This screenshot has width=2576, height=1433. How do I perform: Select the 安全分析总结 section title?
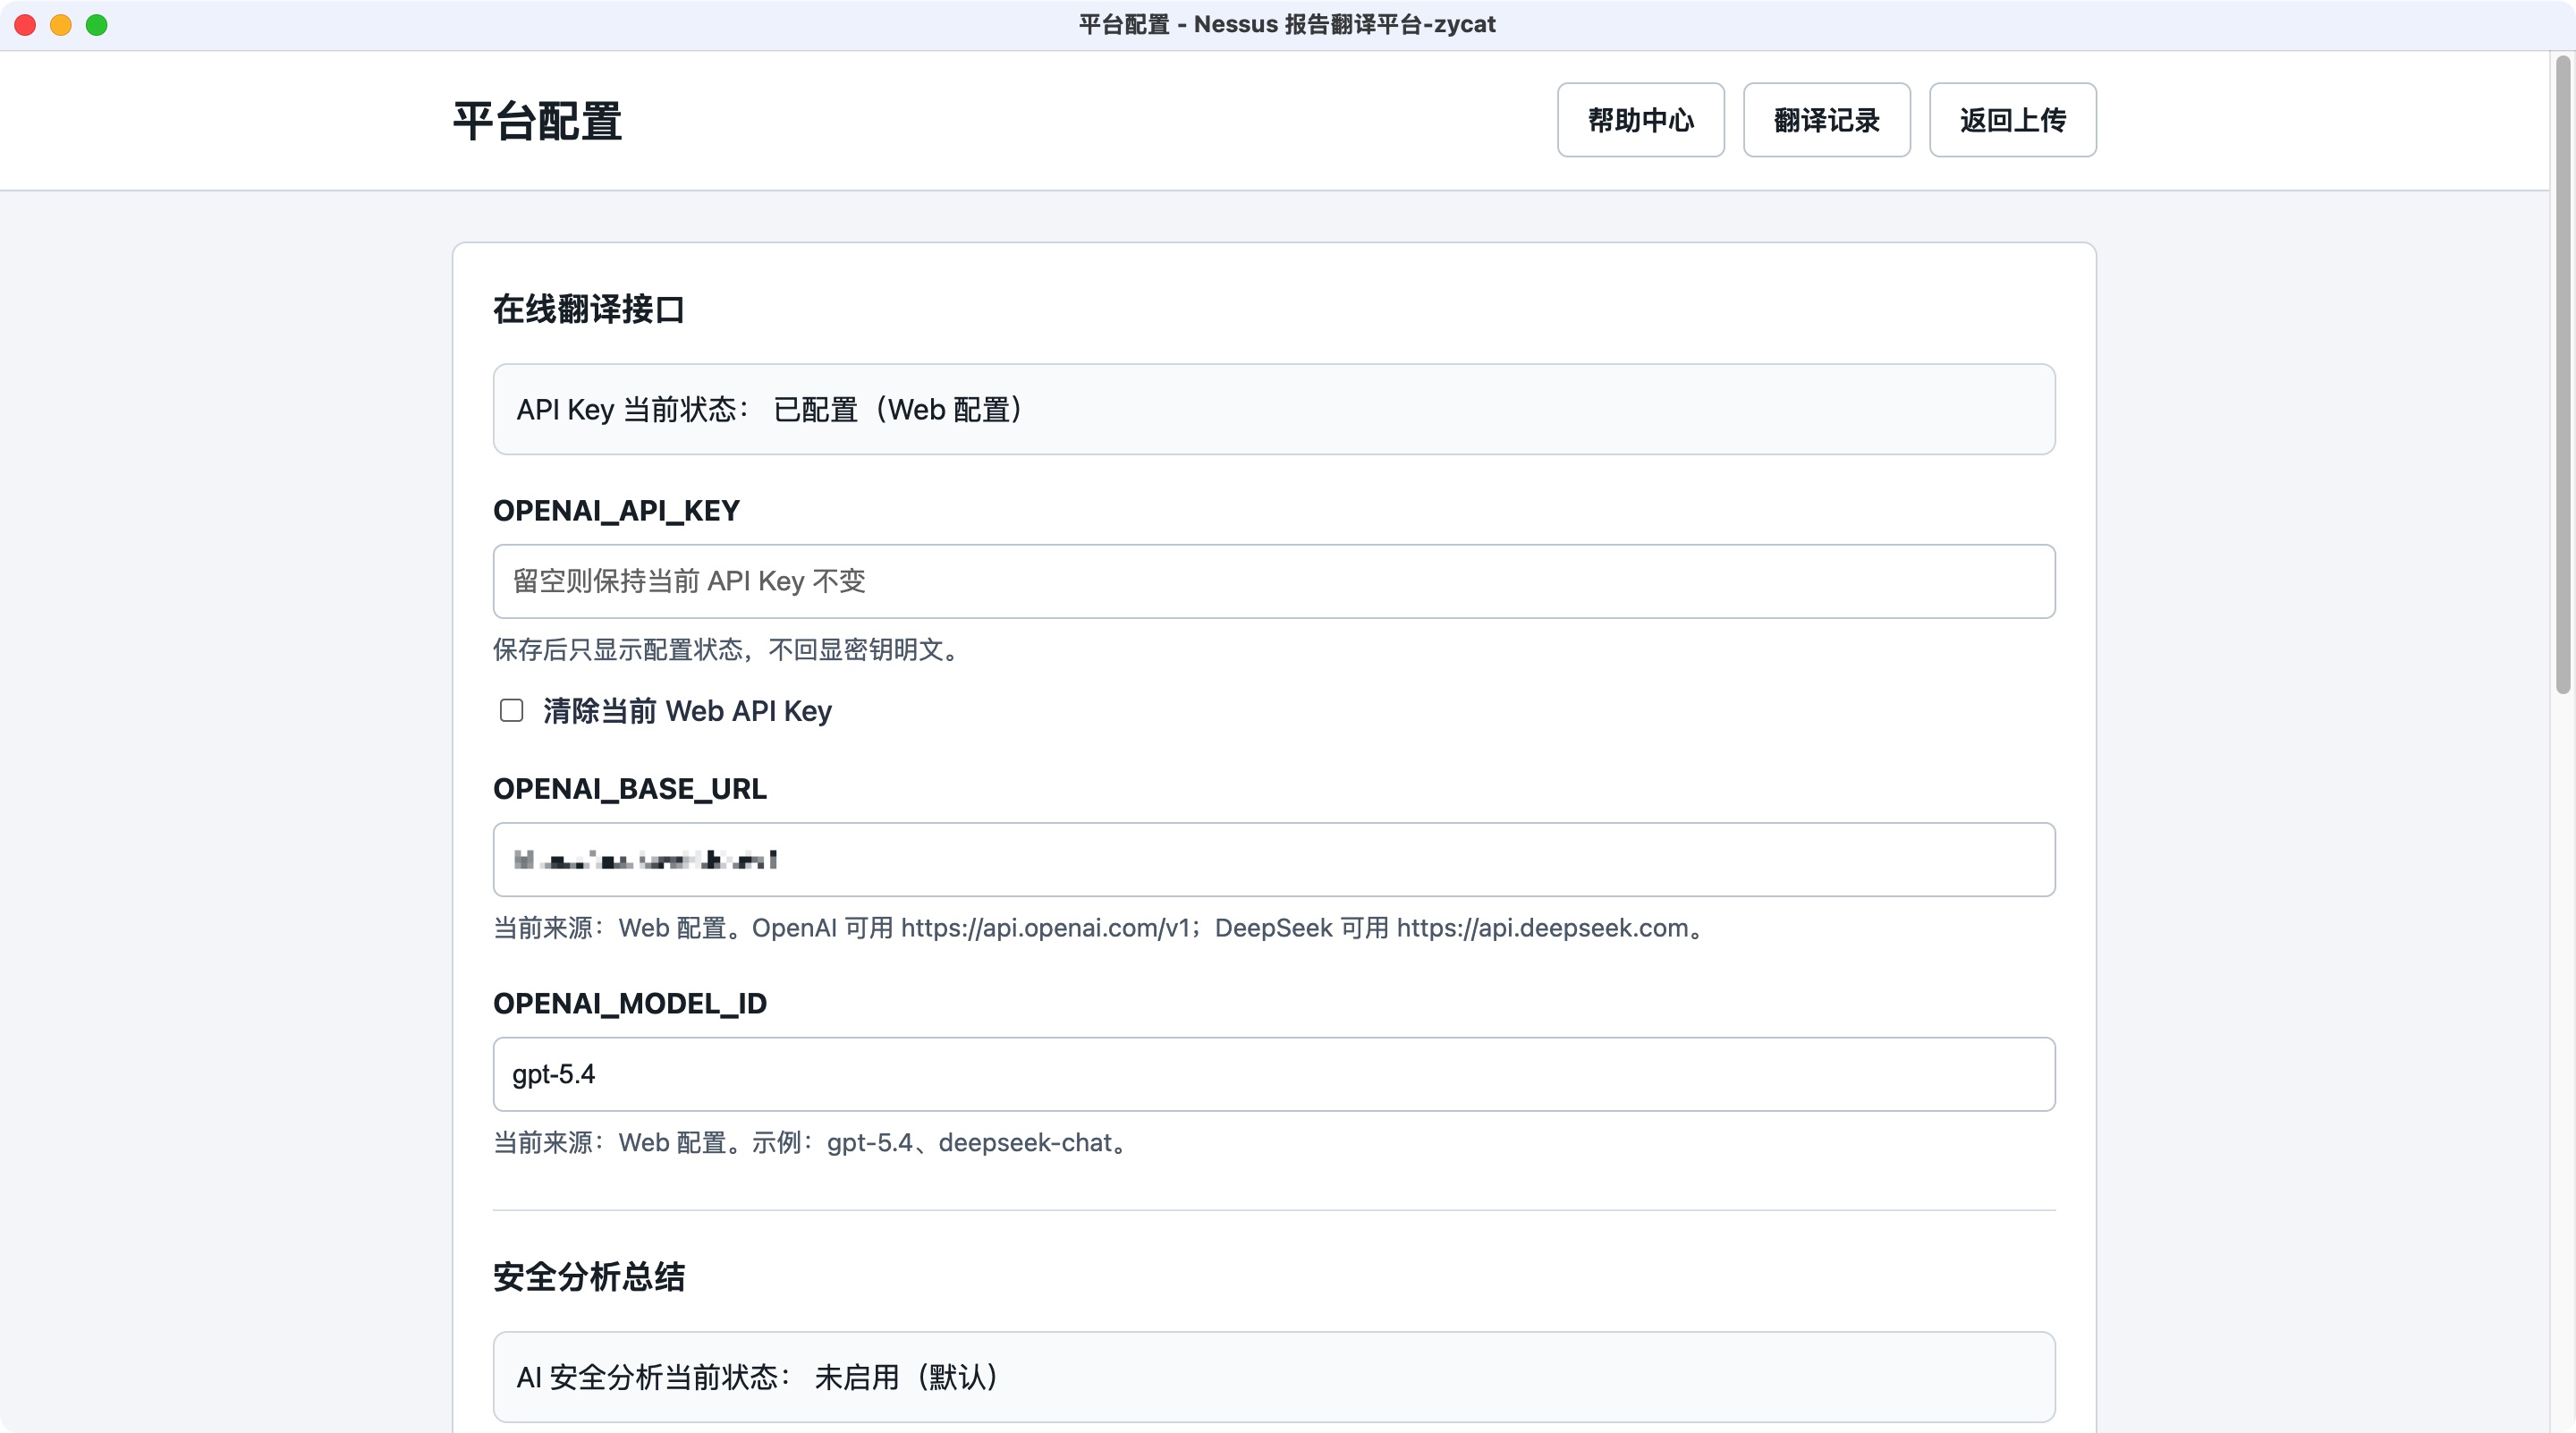point(589,1277)
